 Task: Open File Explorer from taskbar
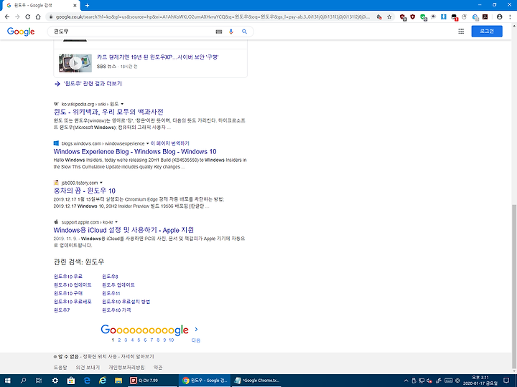pos(118,381)
